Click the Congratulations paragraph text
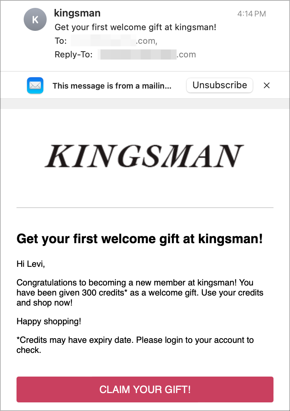The height and width of the screenshot is (411, 290). point(140,293)
